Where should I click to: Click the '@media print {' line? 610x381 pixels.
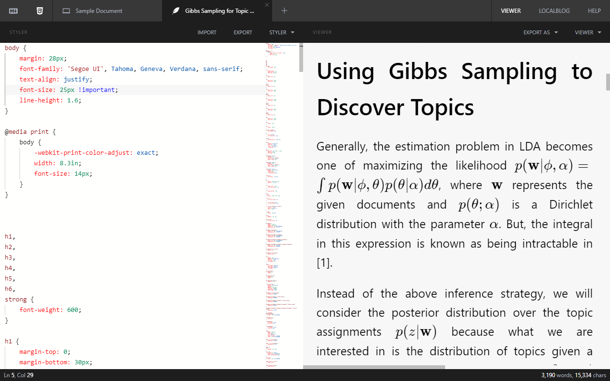click(30, 132)
